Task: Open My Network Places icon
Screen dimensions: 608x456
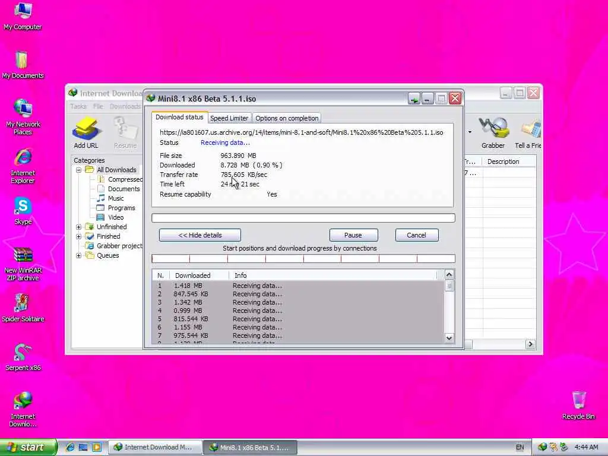Action: pyautogui.click(x=23, y=116)
